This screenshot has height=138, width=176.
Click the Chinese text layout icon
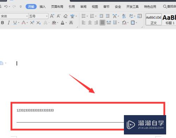tap(115, 16)
